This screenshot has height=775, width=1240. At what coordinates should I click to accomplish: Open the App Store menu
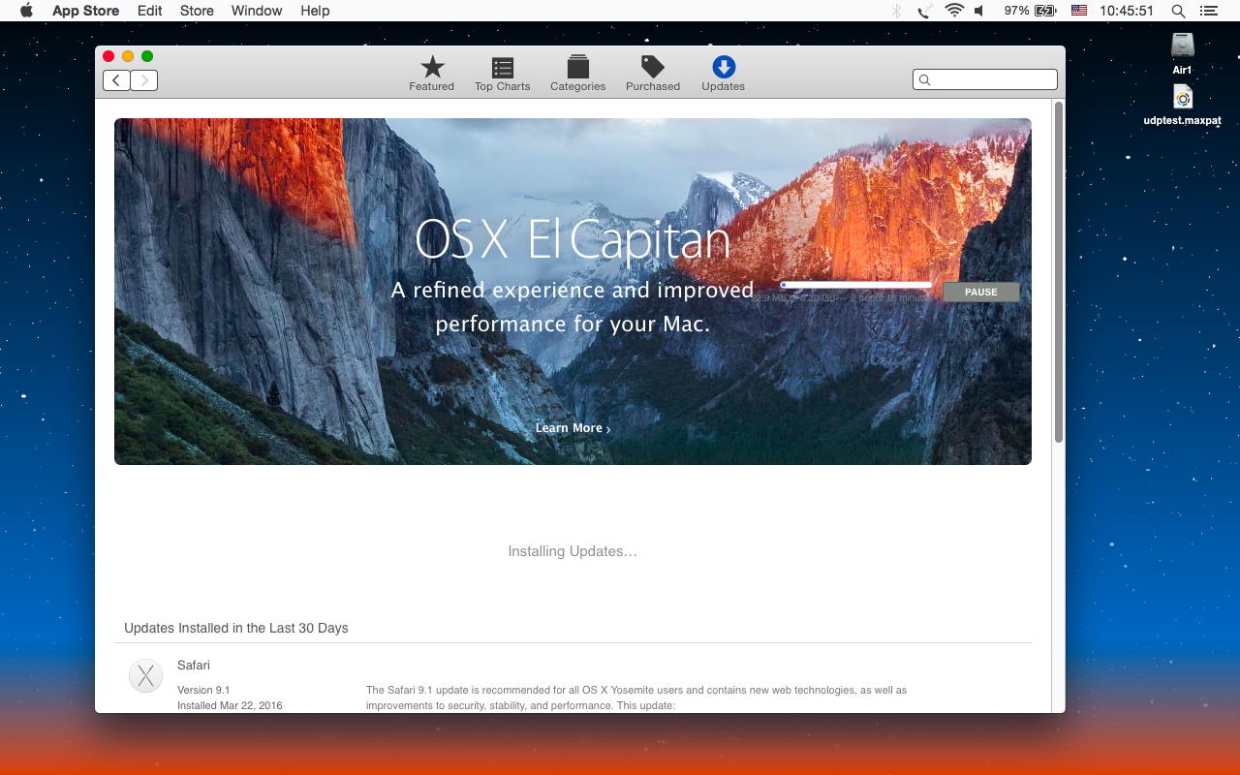point(85,11)
